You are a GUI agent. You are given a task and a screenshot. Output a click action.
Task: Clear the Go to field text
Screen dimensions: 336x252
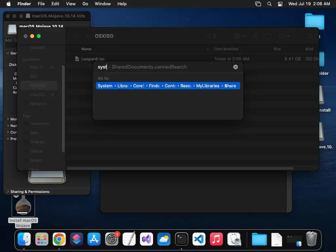(x=236, y=67)
